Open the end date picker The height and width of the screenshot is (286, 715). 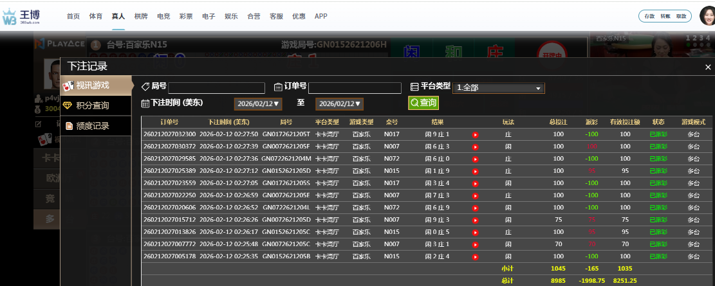pyautogui.click(x=339, y=103)
